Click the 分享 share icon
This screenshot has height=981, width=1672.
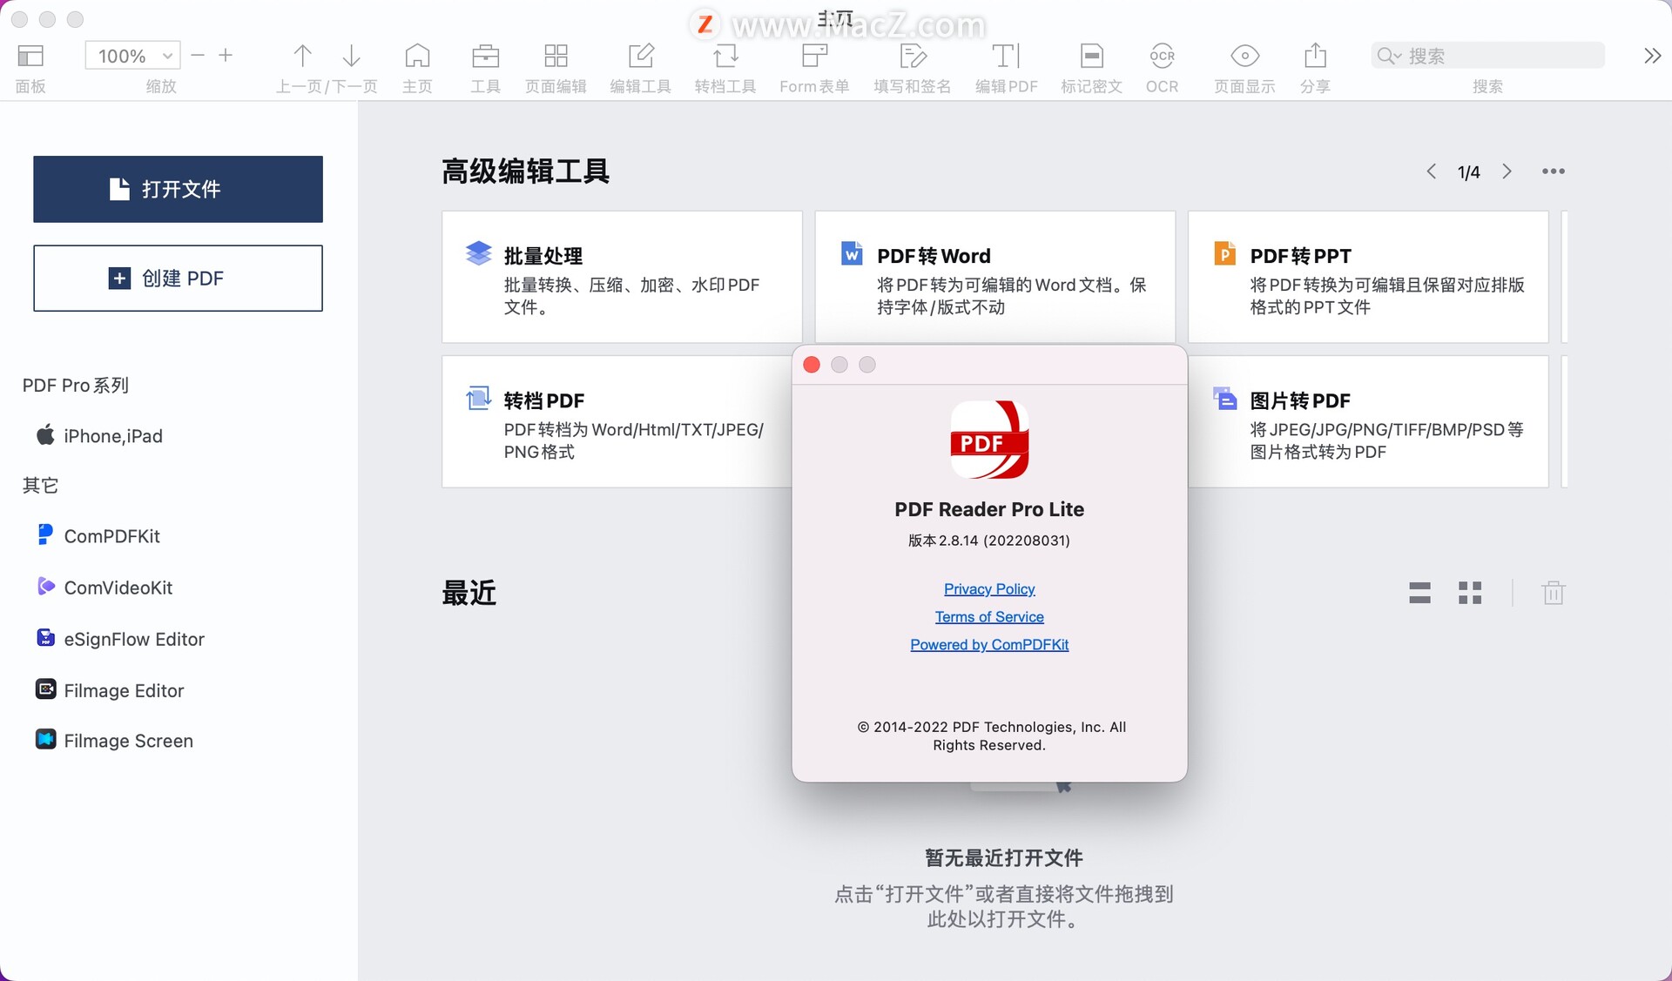click(x=1314, y=55)
